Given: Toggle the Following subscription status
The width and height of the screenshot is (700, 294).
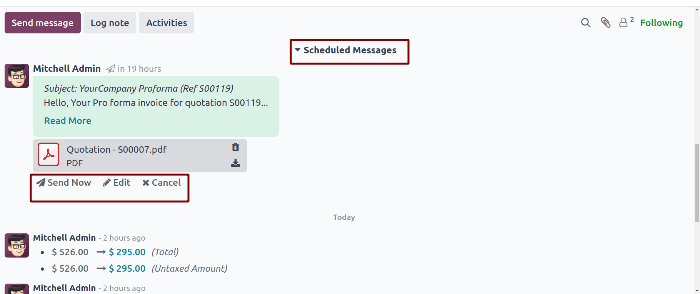Looking at the screenshot, I should (661, 23).
